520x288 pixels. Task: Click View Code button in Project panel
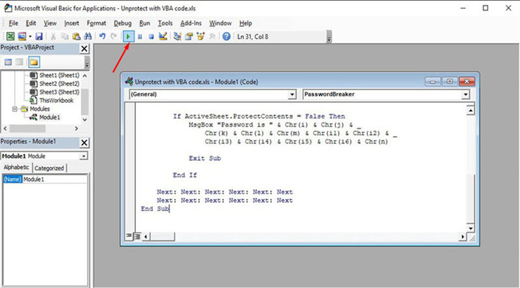pyautogui.click(x=9, y=62)
